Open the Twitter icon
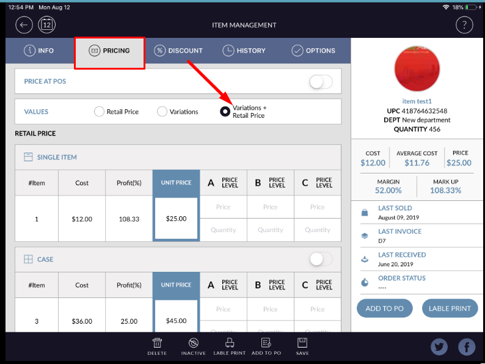This screenshot has width=485, height=364. pos(439,347)
